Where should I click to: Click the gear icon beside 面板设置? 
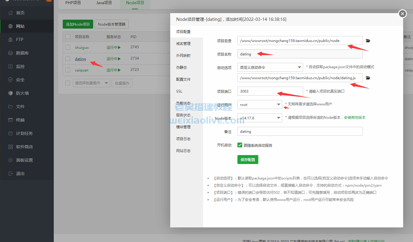pyautogui.click(x=10, y=160)
